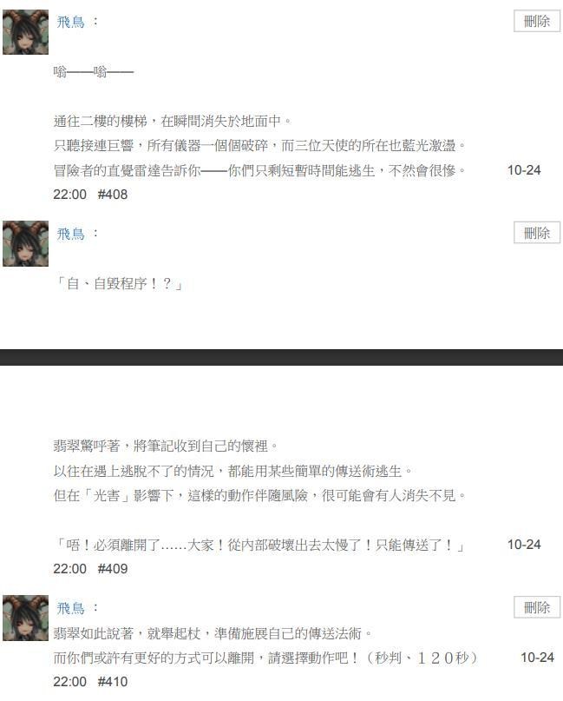Open the avatar on post #410
Screen dimensions: 563x701
(25, 618)
